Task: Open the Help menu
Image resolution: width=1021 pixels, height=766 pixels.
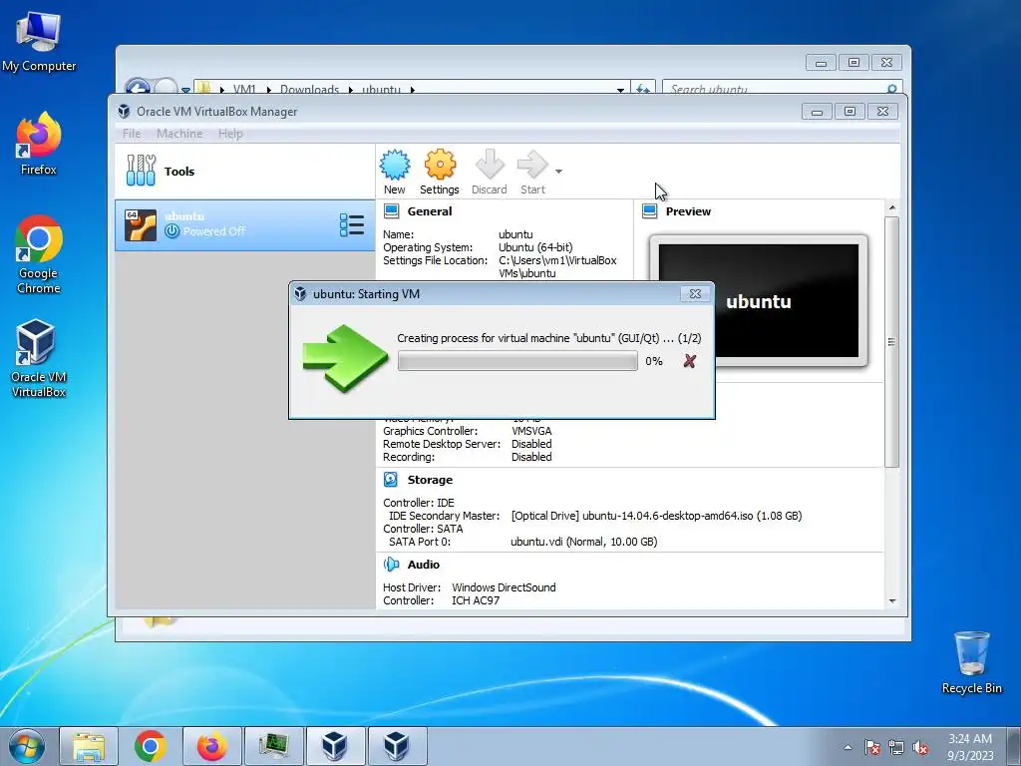Action: coord(230,134)
